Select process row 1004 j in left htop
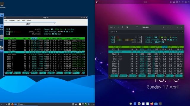The height and width of the screenshot is (106, 190). (44, 68)
